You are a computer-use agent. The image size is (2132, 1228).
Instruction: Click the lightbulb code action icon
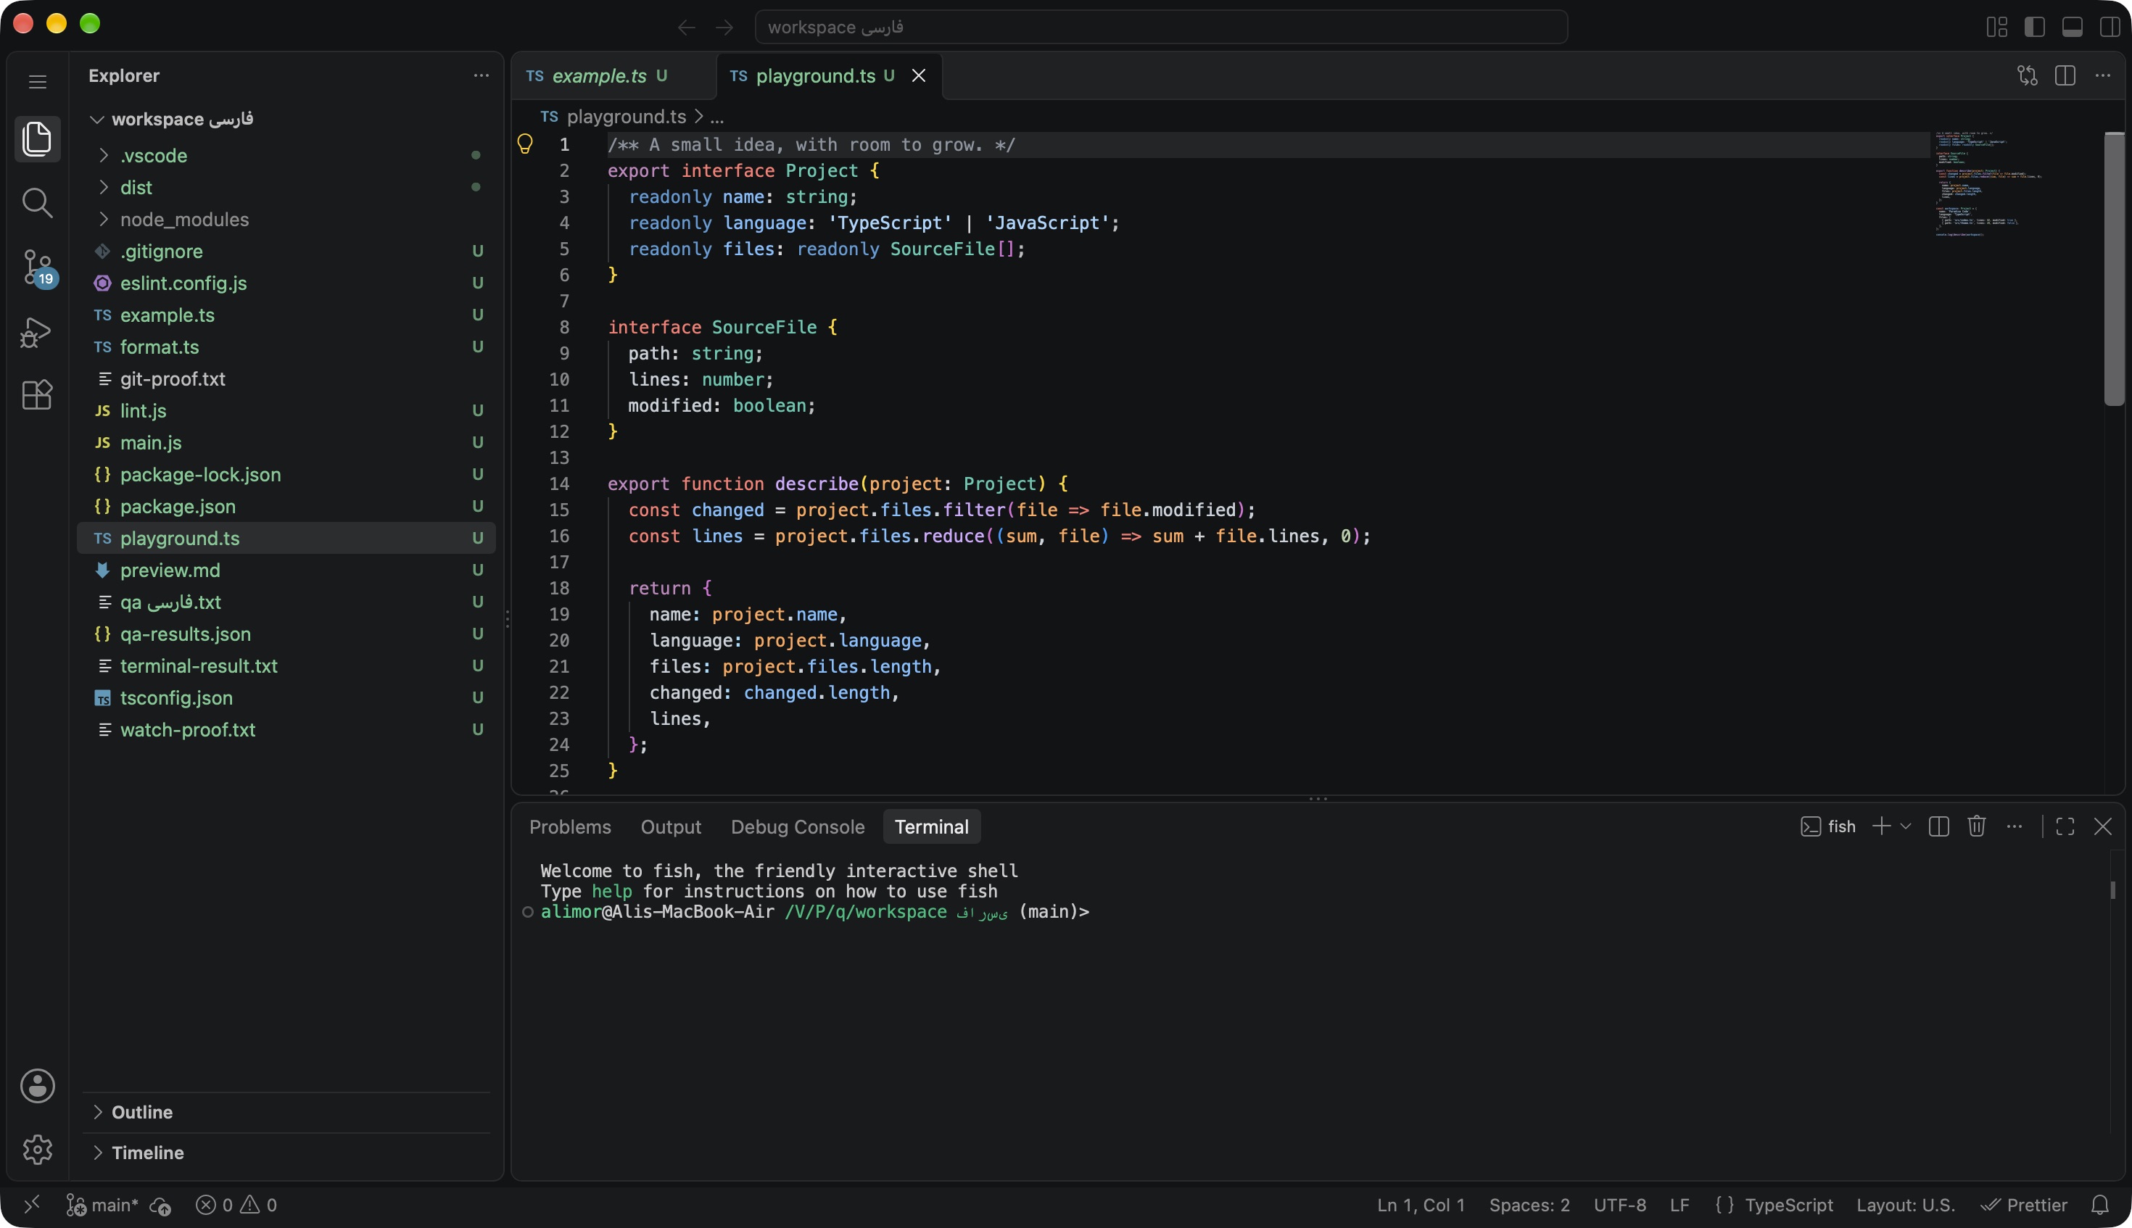(525, 144)
